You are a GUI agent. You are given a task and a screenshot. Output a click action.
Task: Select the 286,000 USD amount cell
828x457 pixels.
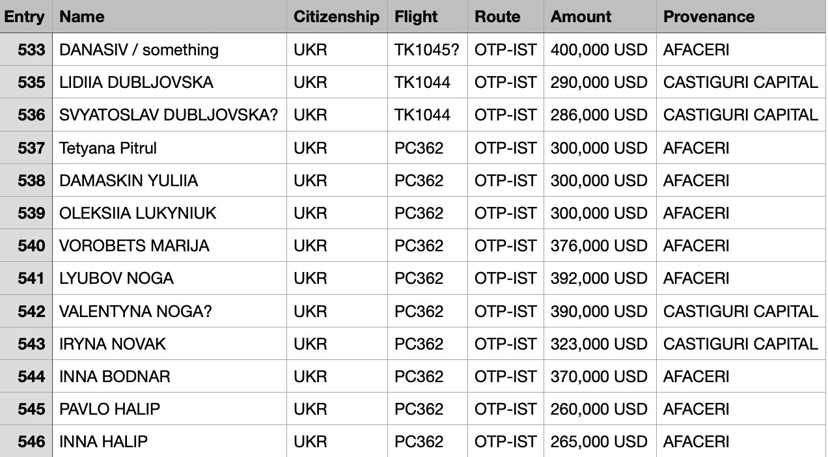599,115
